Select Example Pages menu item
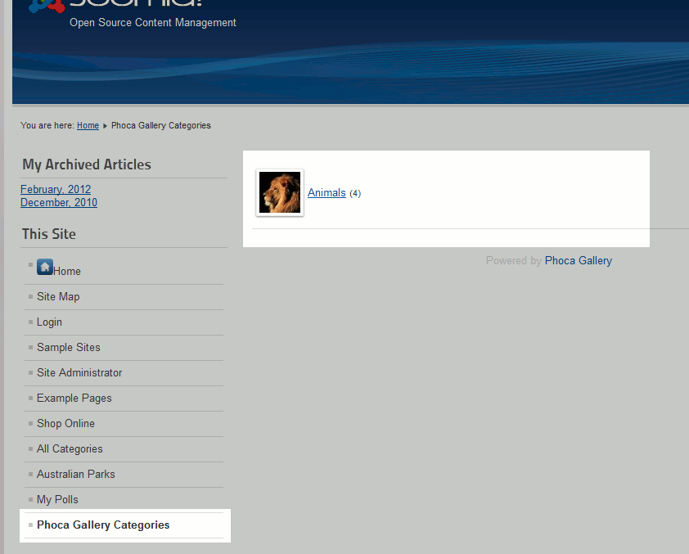 tap(74, 398)
